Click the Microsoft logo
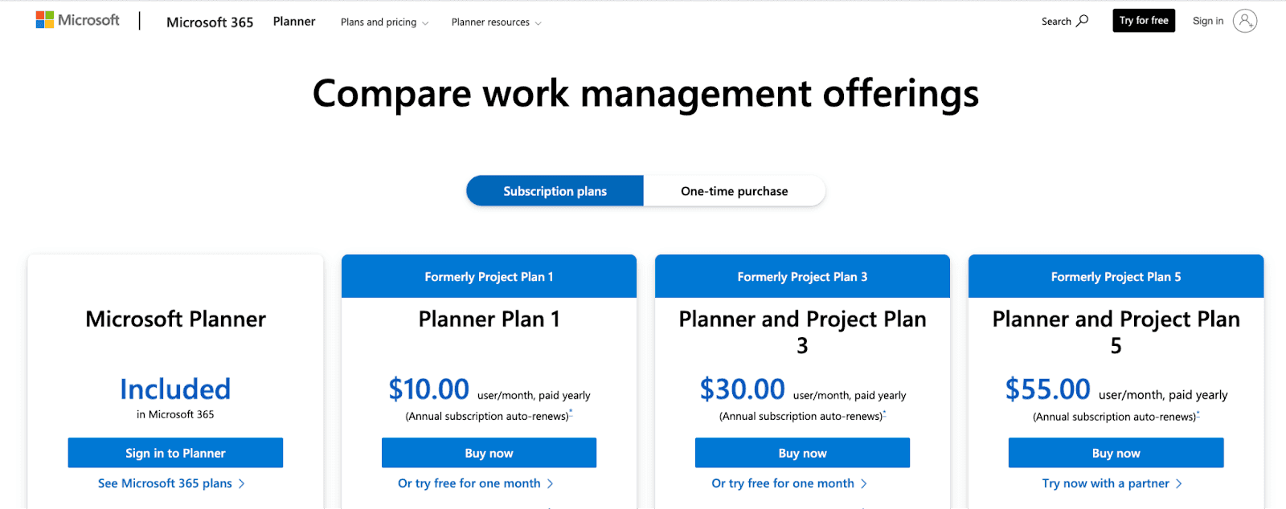1286x509 pixels. pyautogui.click(x=77, y=19)
